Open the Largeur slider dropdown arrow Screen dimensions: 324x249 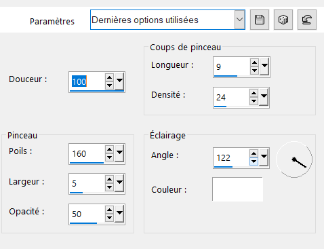pos(119,183)
